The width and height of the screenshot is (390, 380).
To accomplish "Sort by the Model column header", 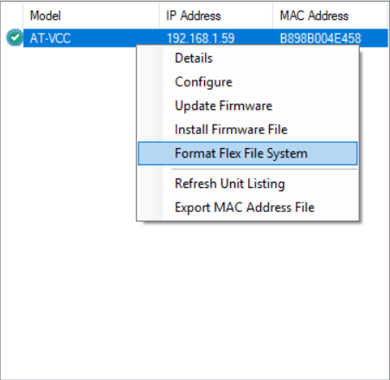I will coord(91,16).
